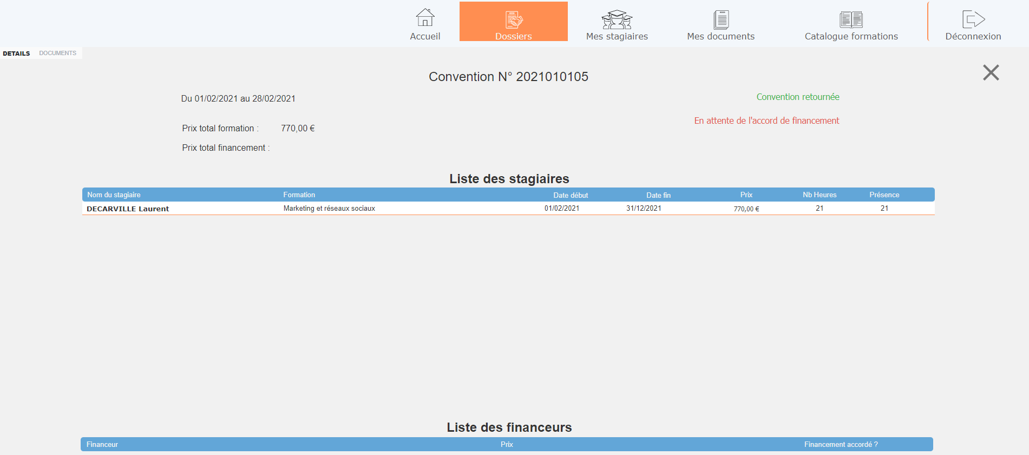The height and width of the screenshot is (455, 1029).
Task: Open Catalogue formations book icon
Action: (851, 19)
